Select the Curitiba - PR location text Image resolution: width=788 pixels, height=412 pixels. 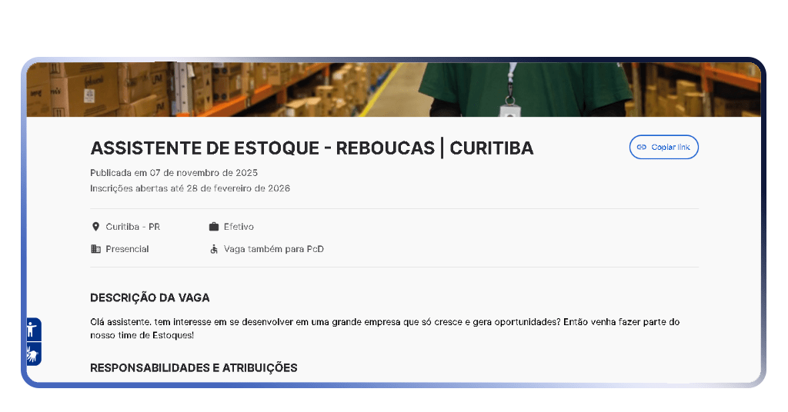point(132,227)
